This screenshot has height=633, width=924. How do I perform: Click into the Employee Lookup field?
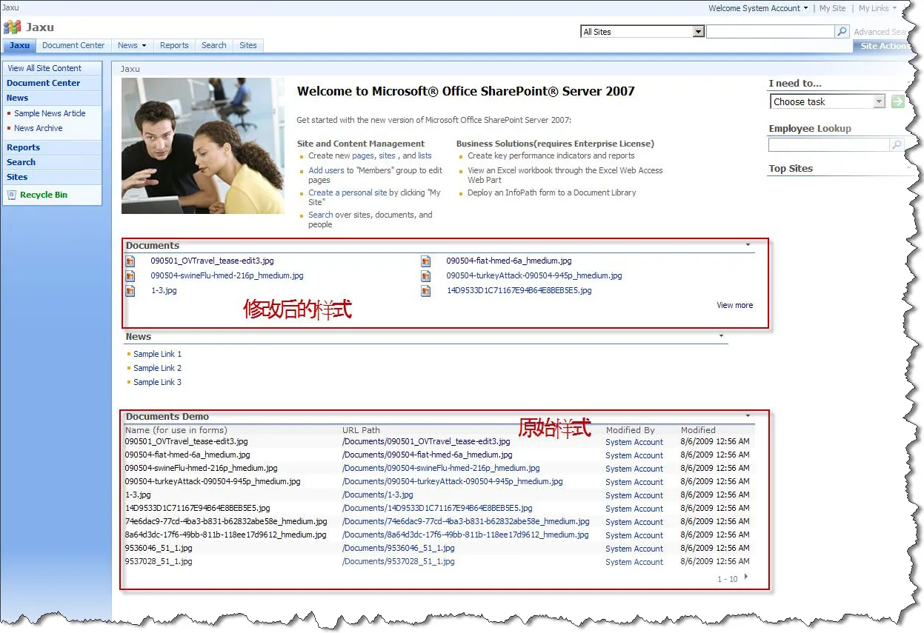coord(828,145)
